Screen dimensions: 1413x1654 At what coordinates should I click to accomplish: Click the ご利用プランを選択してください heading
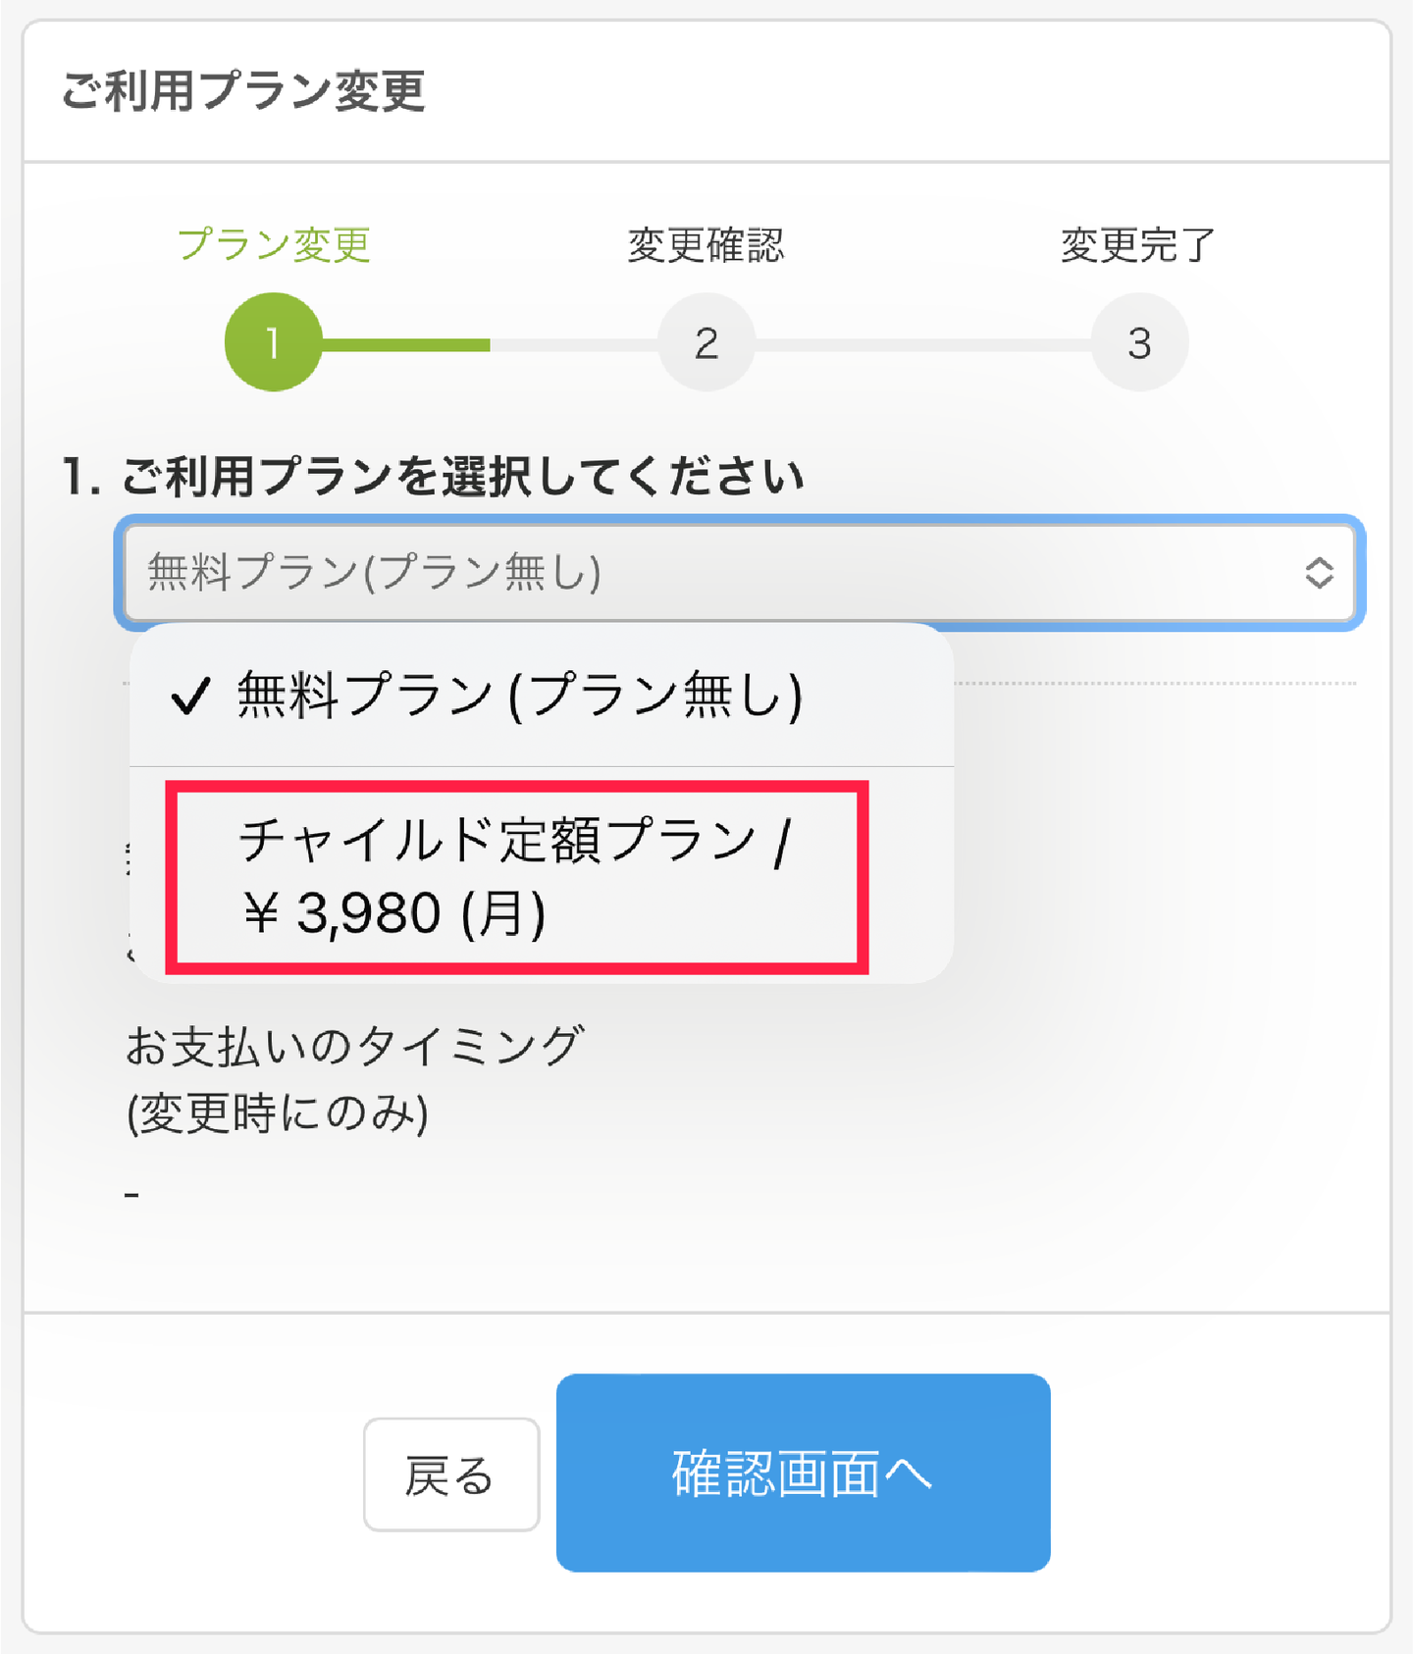click(434, 477)
